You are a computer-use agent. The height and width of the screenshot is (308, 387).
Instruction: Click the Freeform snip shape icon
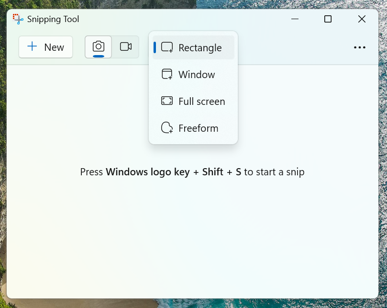[167, 128]
